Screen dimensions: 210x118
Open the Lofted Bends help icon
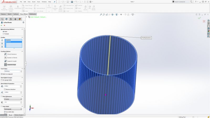[23, 23]
